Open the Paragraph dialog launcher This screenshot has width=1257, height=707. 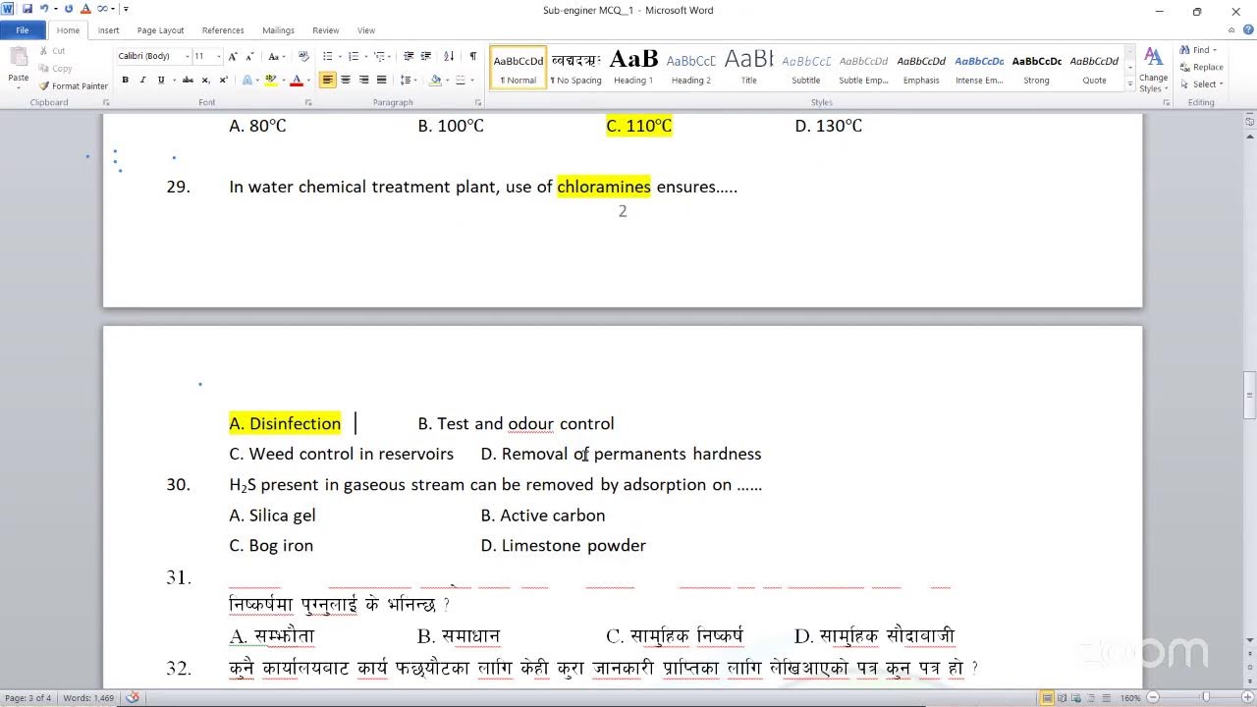point(478,102)
